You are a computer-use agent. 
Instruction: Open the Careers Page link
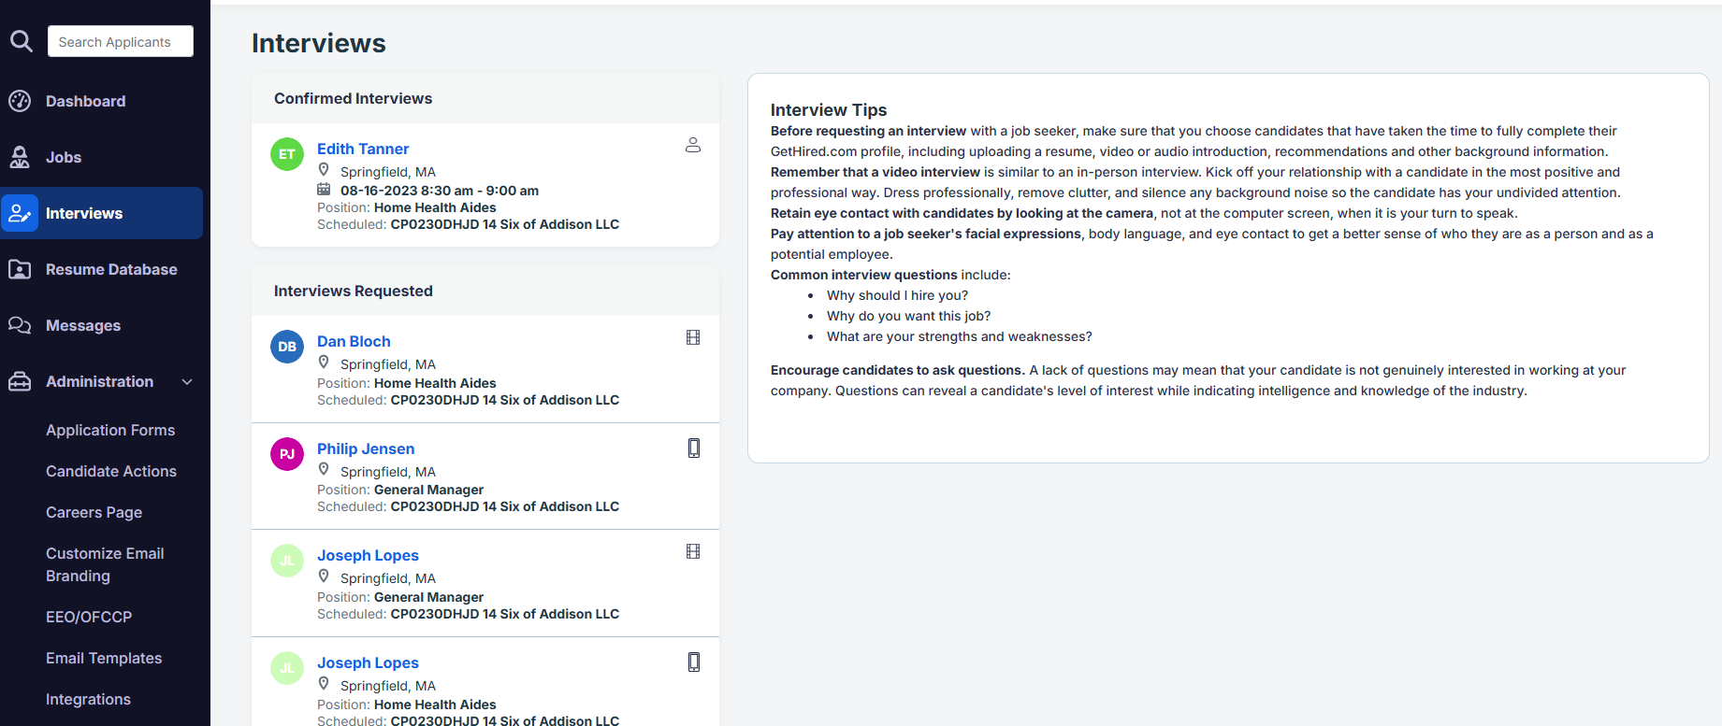point(94,512)
